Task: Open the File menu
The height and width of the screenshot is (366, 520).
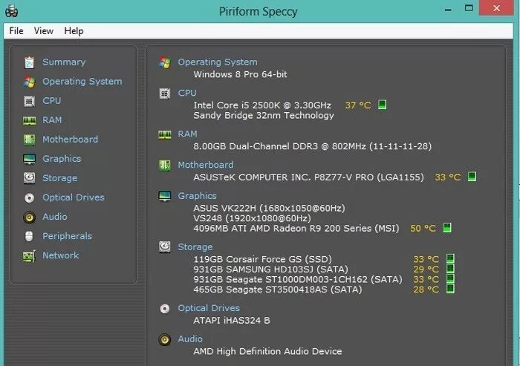Action: 16,31
